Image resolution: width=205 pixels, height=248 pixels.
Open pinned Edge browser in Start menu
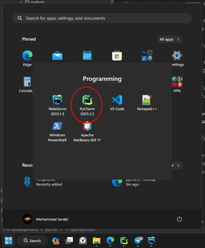(x=27, y=58)
